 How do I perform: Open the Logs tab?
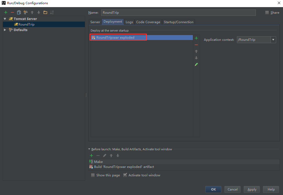click(129, 22)
